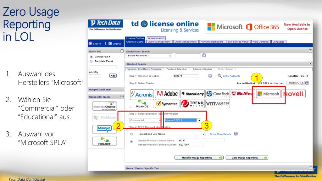Open FileMaker request for quote

tap(104, 118)
